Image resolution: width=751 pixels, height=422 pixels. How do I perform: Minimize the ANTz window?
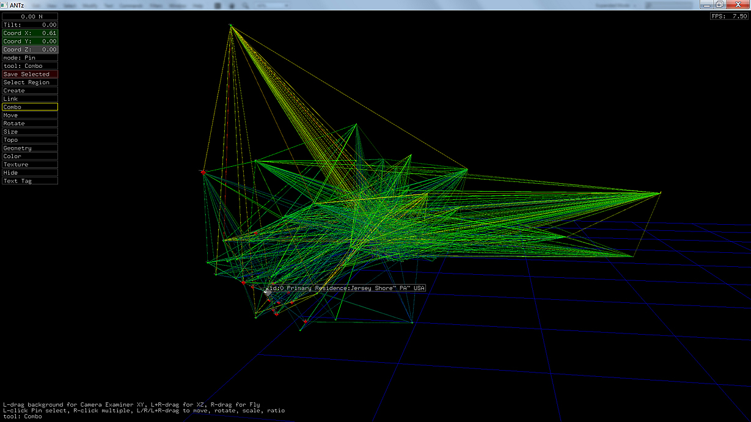click(x=707, y=5)
